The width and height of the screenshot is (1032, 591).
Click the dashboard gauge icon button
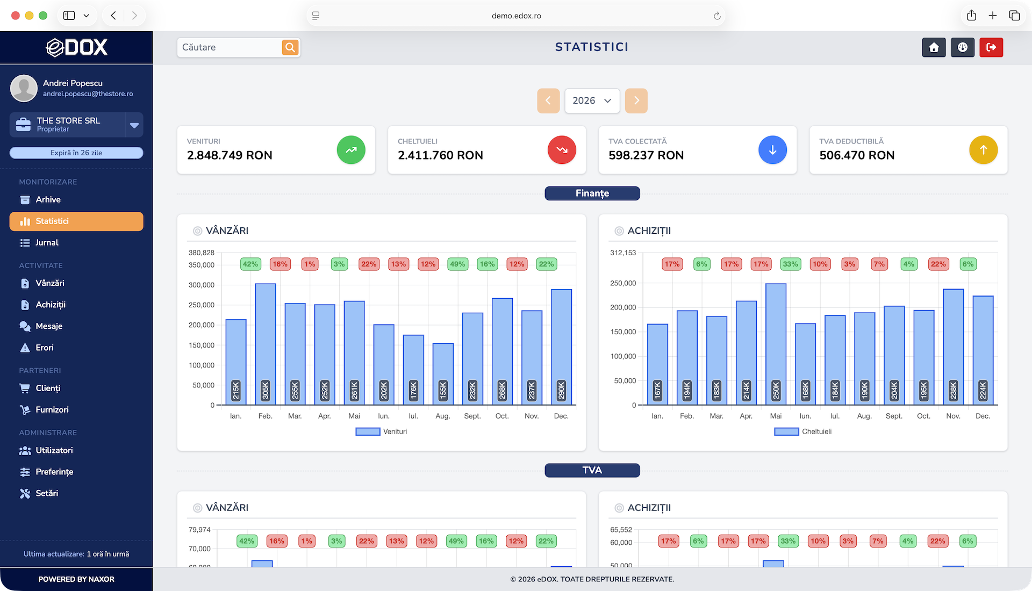962,47
